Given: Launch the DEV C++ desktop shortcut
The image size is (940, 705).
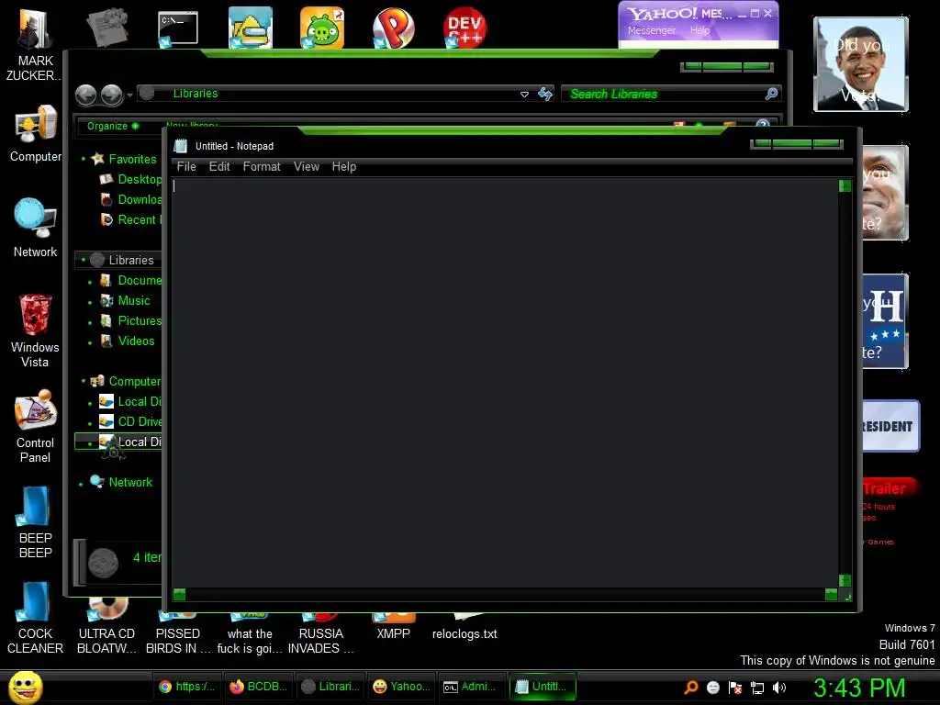Looking at the screenshot, I should [x=464, y=28].
